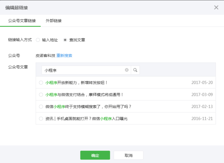This screenshot has width=224, height=163.
Task: Click article title 小程序开放新能力，新增转发按钮！
Action: click(77, 83)
